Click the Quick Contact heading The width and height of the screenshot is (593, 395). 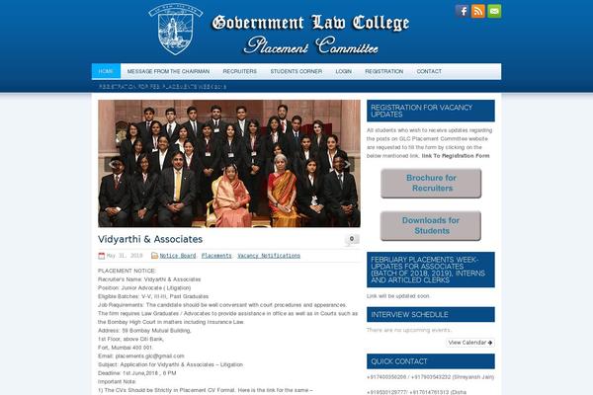(431, 361)
